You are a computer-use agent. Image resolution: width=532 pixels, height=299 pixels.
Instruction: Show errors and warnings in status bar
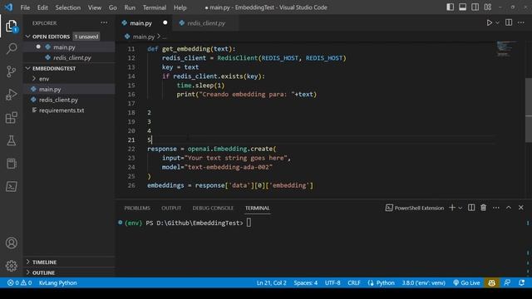(20, 282)
